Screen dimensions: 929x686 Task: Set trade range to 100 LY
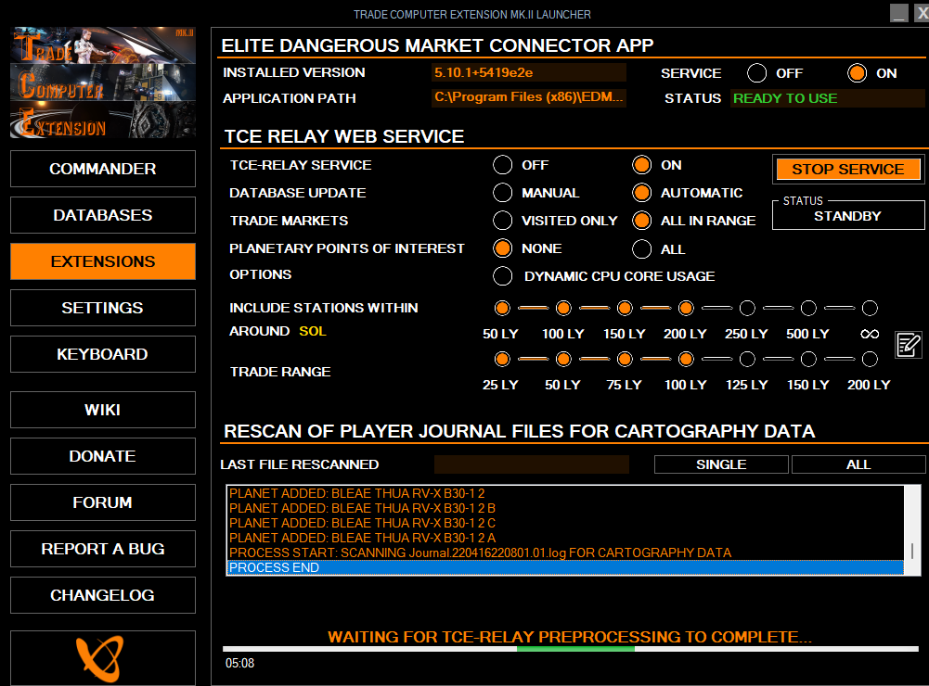tap(686, 359)
